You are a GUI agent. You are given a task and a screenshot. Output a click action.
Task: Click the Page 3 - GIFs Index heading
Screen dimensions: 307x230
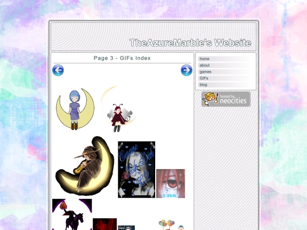coord(122,58)
